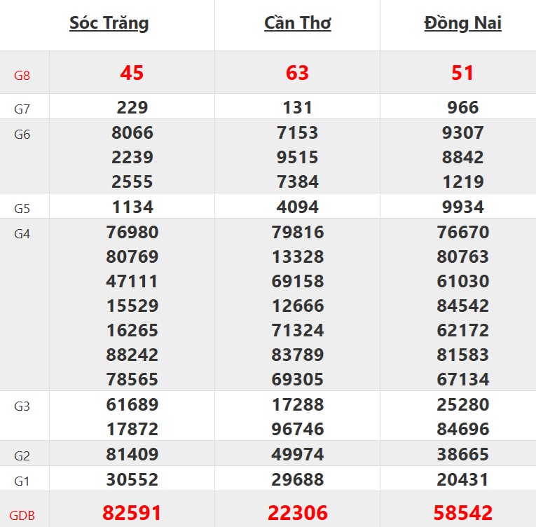Viewport: 536px width, 527px height.
Task: Select Cần Thơ G5 number 4094
Action: [x=297, y=207]
